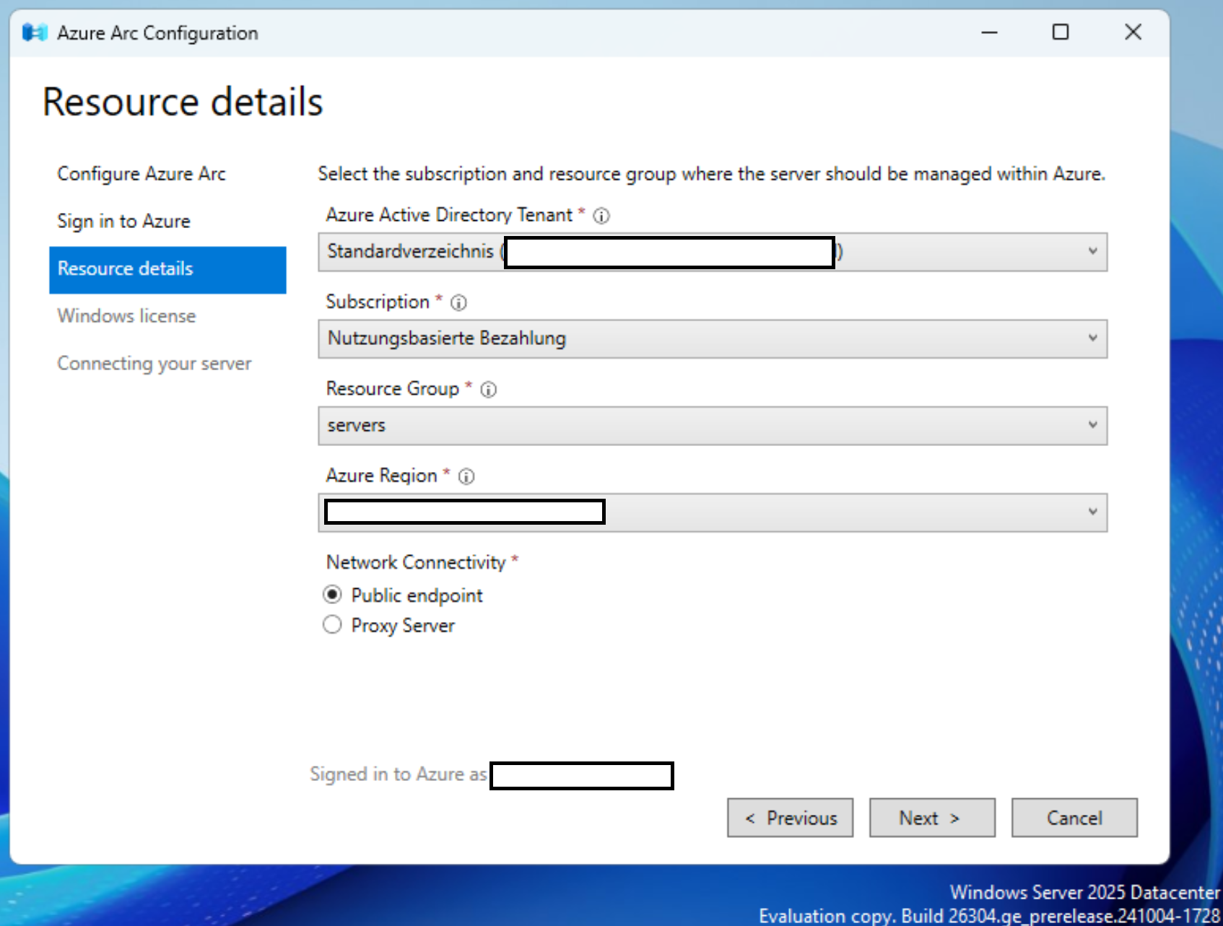This screenshot has width=1223, height=926.
Task: Show info for Azure Active Directory Tenant
Action: pyautogui.click(x=601, y=216)
